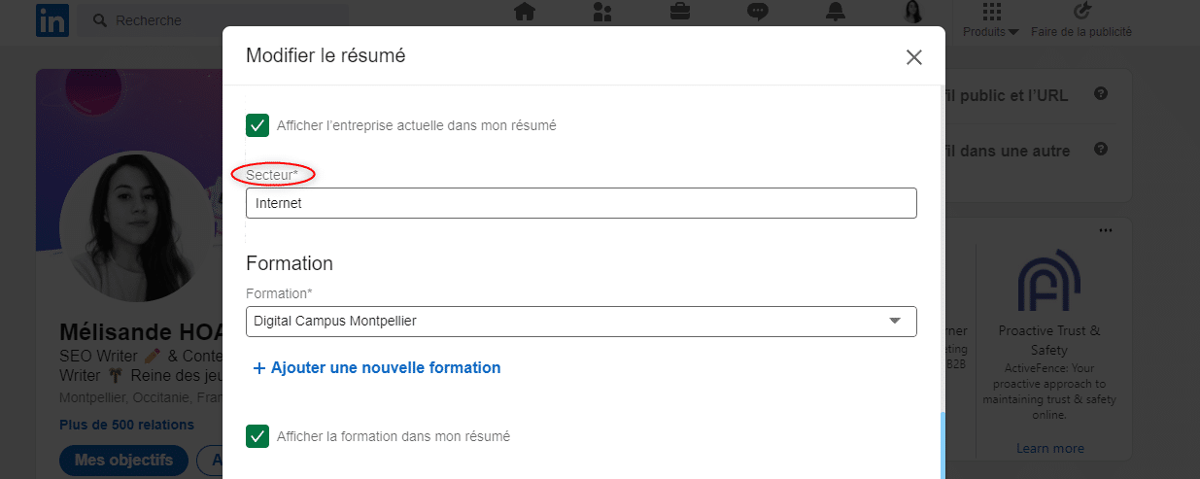The height and width of the screenshot is (479, 1200).
Task: Uncheck Afficher la formation dans mon résumé
Action: click(x=257, y=436)
